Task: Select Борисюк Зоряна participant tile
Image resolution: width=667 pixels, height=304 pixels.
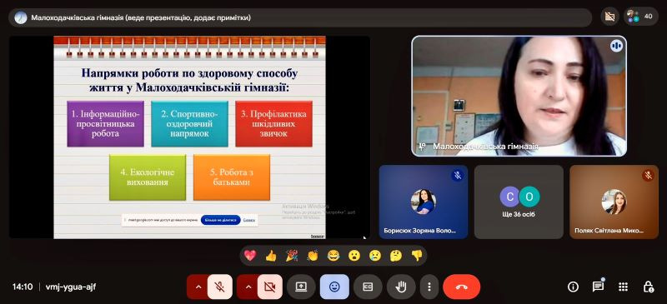Action: coord(424,202)
